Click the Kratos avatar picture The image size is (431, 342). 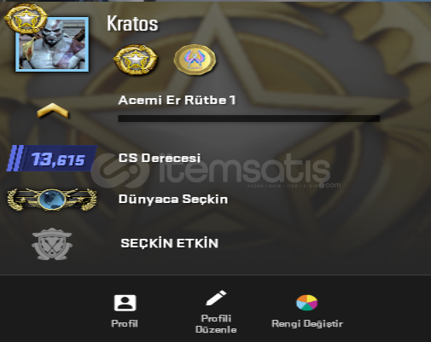[52, 44]
